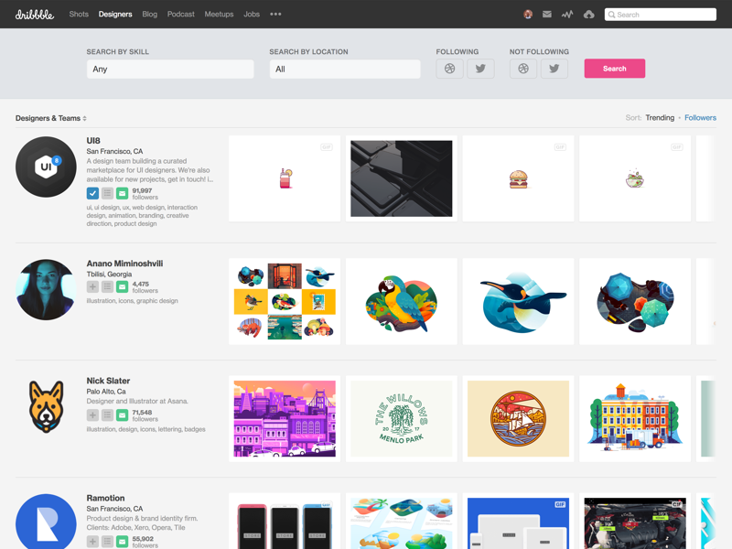Focus the header Search input

pyautogui.click(x=660, y=15)
